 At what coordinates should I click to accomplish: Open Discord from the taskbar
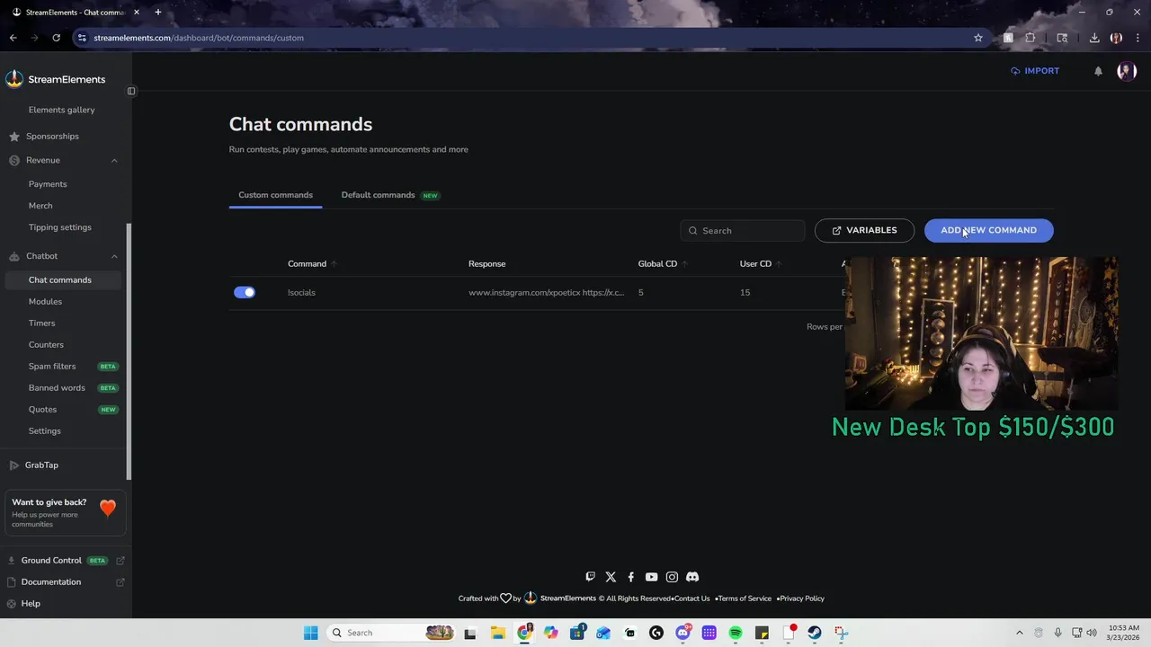[x=683, y=633]
